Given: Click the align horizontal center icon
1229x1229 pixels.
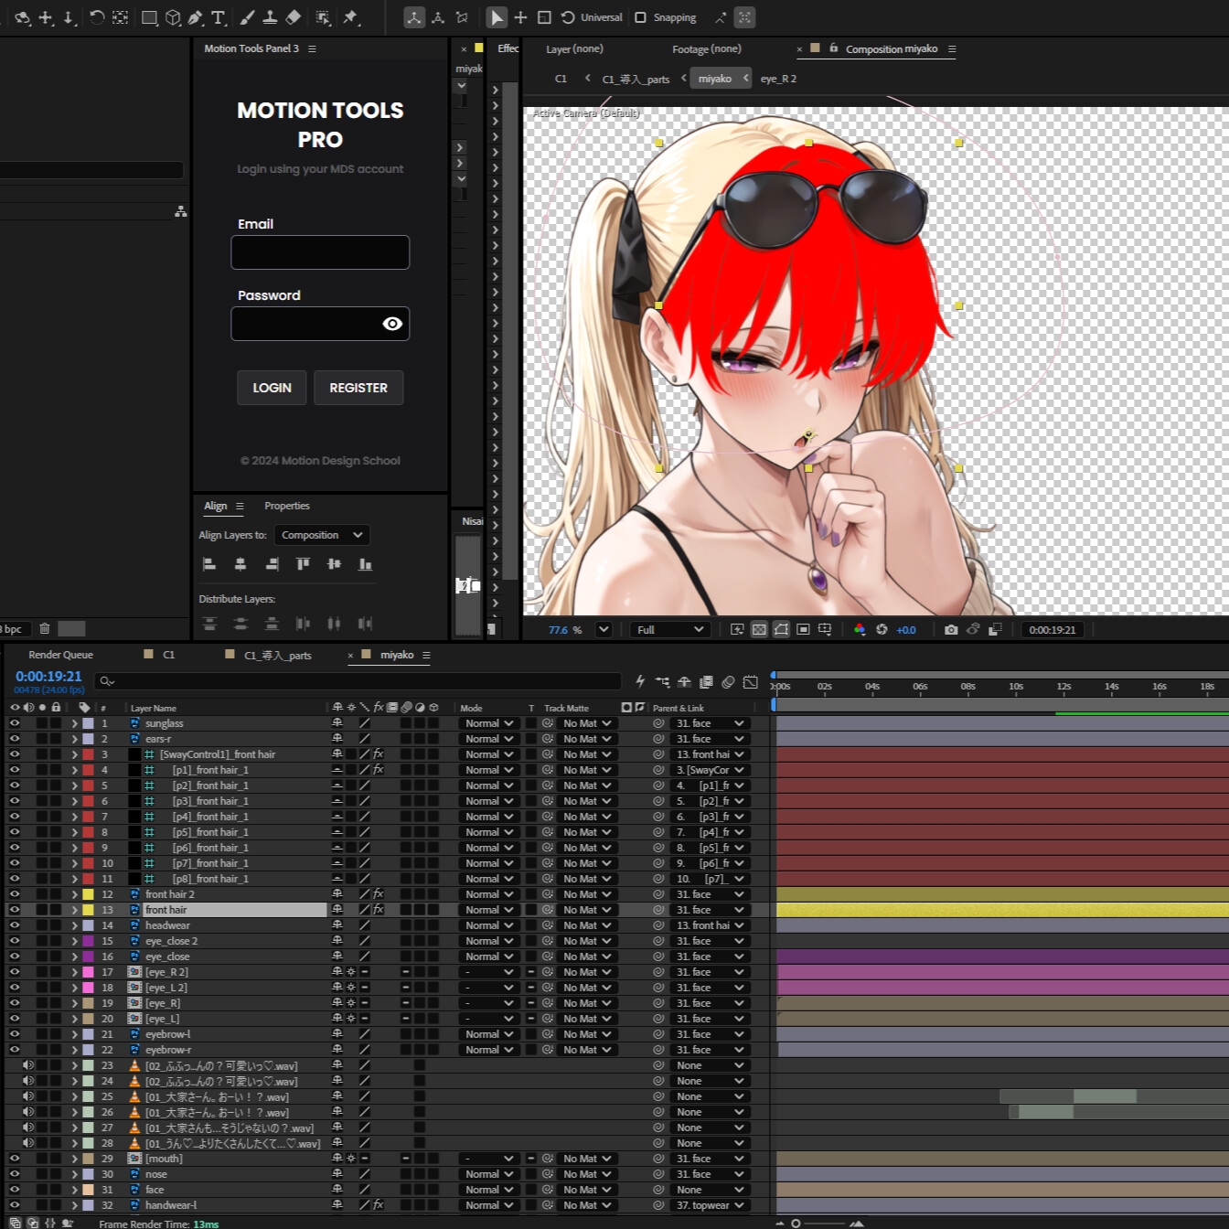Looking at the screenshot, I should coord(240,564).
